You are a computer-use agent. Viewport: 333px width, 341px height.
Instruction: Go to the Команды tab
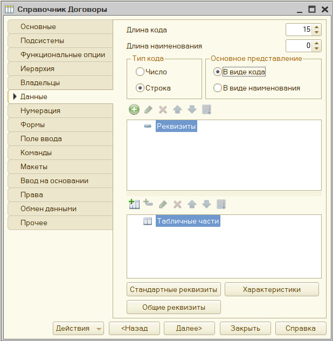point(60,152)
